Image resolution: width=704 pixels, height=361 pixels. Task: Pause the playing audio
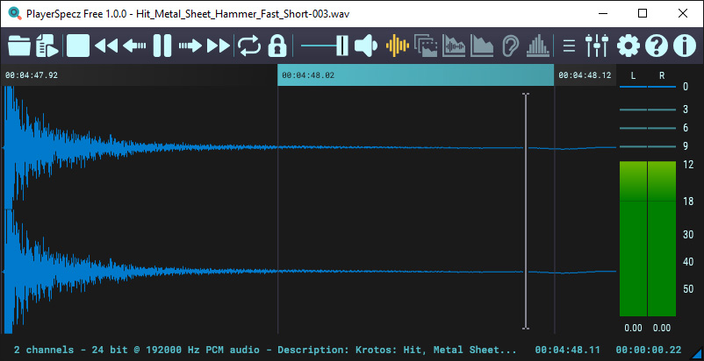pos(162,45)
